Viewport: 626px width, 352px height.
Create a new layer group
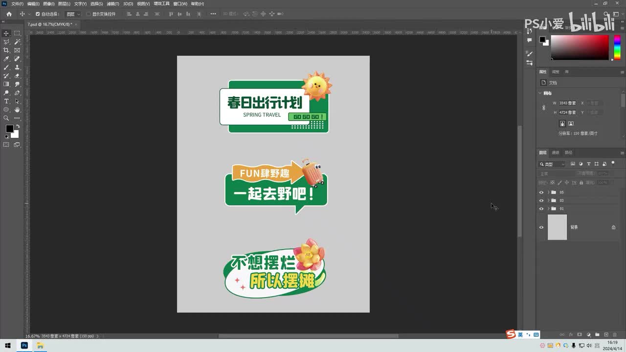tap(597, 335)
